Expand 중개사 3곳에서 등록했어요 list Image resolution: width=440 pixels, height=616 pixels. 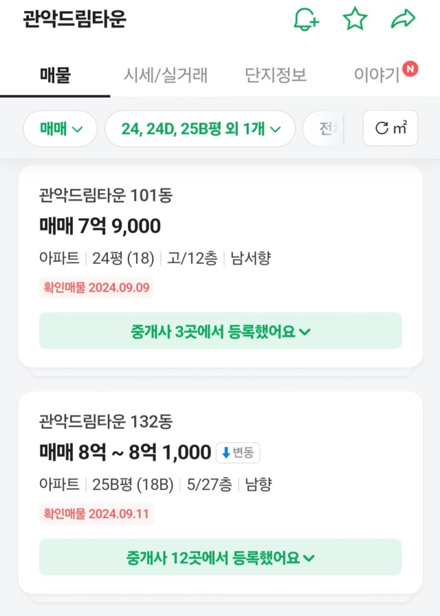tap(221, 331)
